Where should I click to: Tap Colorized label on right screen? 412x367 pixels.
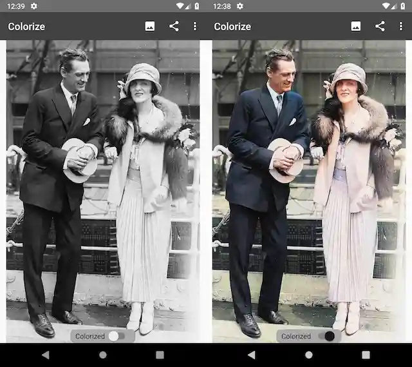pos(296,336)
